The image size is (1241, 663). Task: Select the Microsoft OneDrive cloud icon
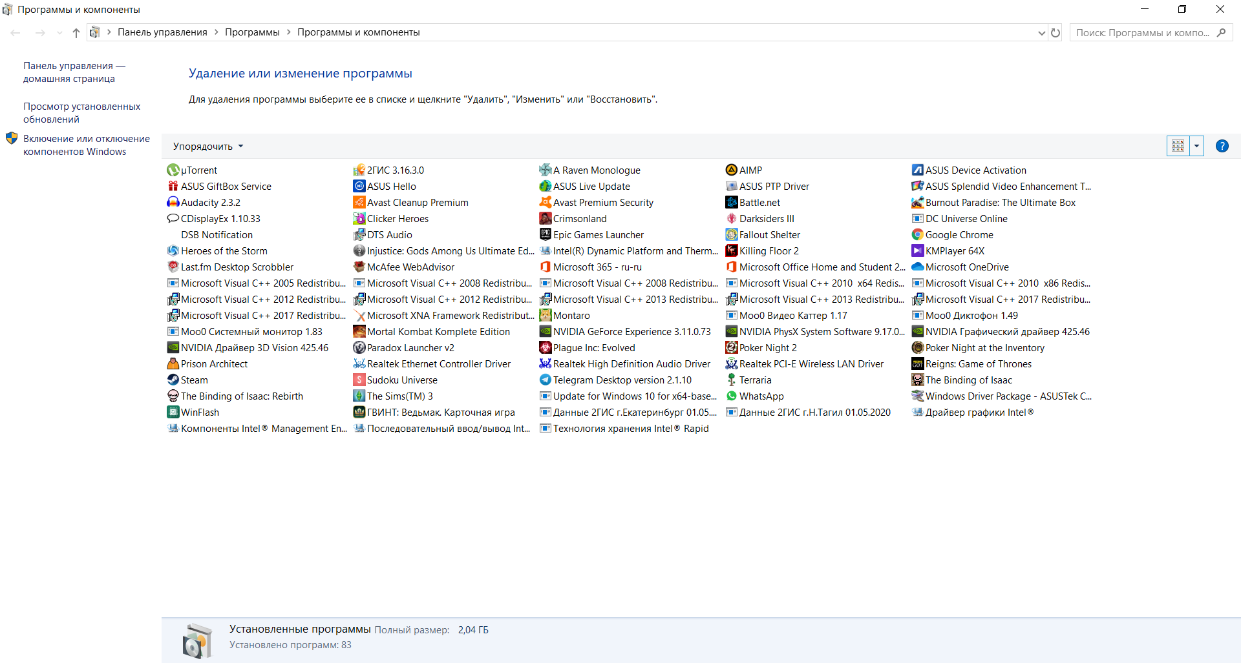point(917,267)
